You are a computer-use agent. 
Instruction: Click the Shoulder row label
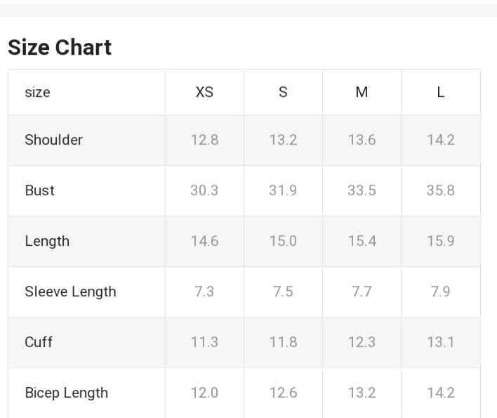(x=53, y=140)
